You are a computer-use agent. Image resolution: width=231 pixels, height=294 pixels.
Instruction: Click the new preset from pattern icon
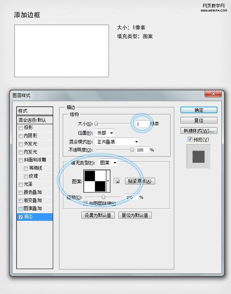(x=117, y=181)
